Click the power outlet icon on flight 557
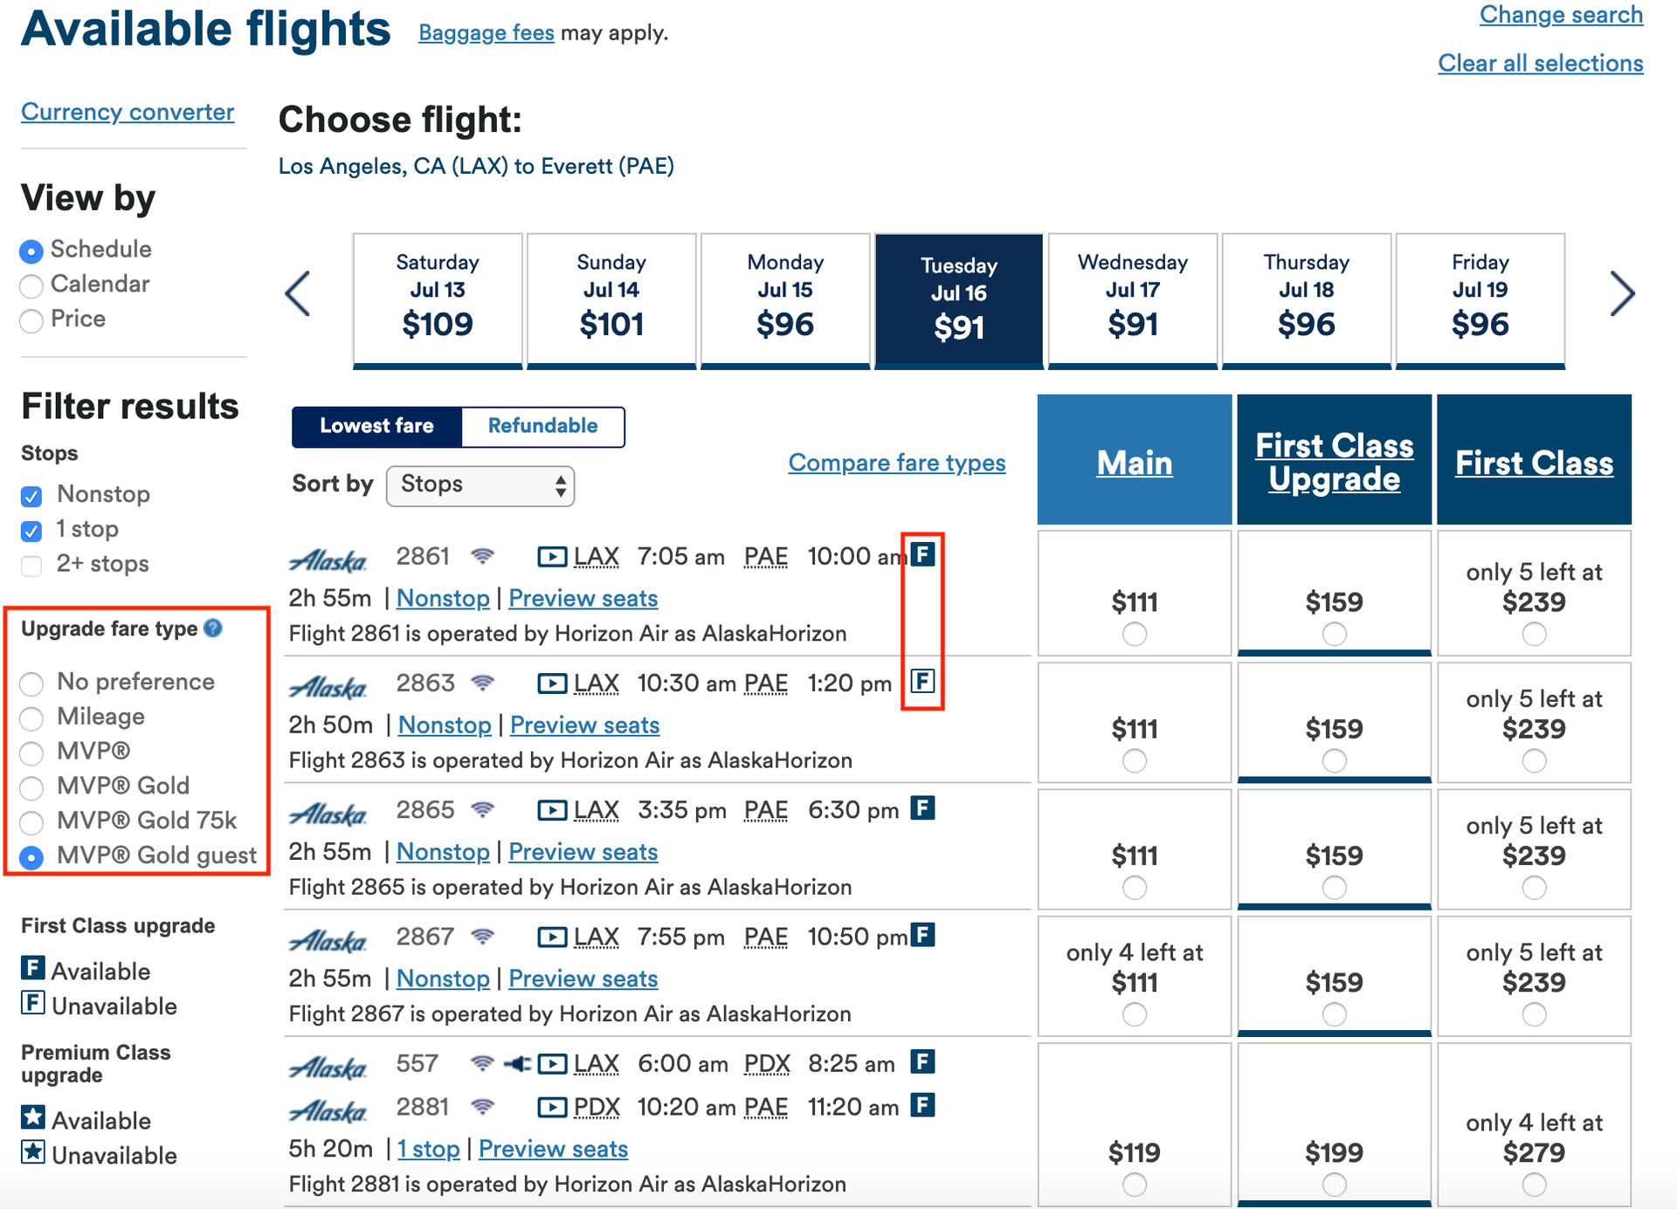This screenshot has width=1677, height=1209. coord(517,1063)
